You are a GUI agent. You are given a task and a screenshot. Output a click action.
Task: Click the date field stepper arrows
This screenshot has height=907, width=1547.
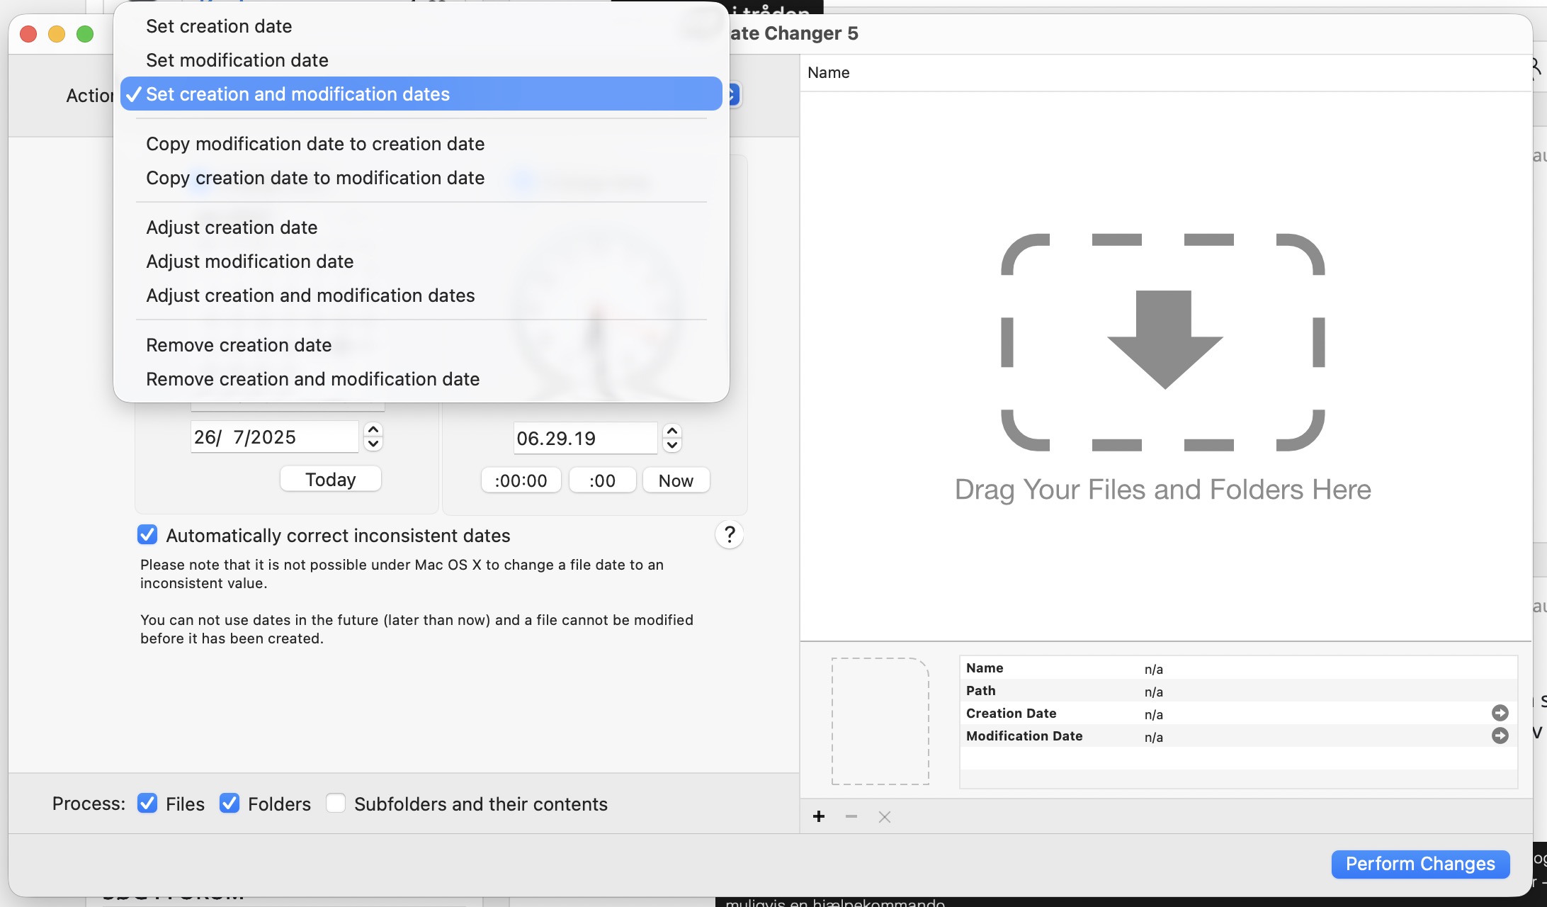click(373, 436)
